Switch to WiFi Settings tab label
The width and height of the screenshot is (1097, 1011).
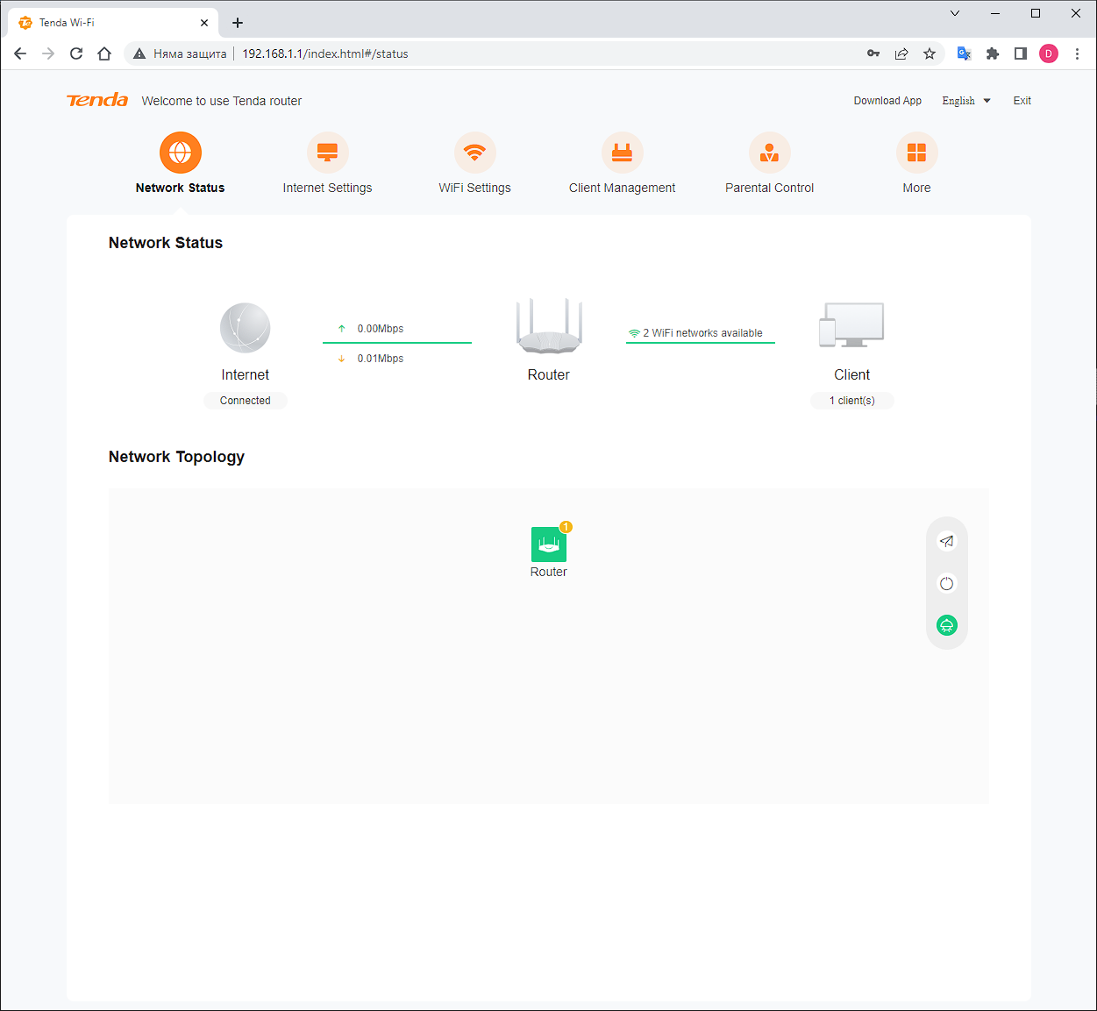click(475, 188)
